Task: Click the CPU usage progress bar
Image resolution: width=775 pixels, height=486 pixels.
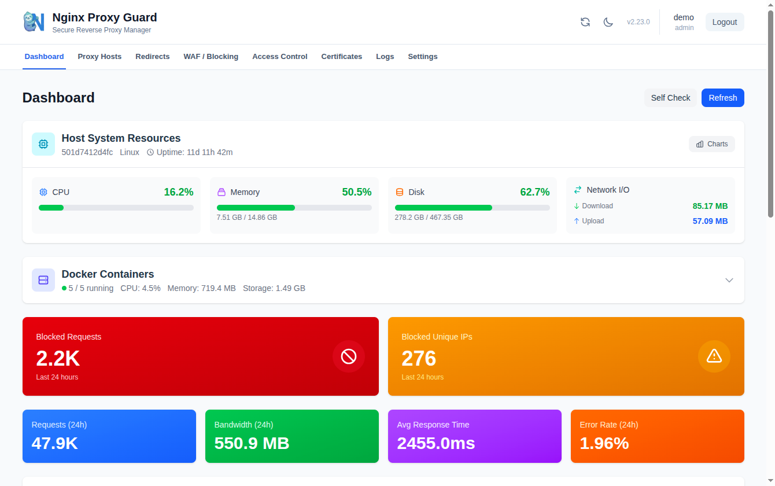Action: coord(116,208)
